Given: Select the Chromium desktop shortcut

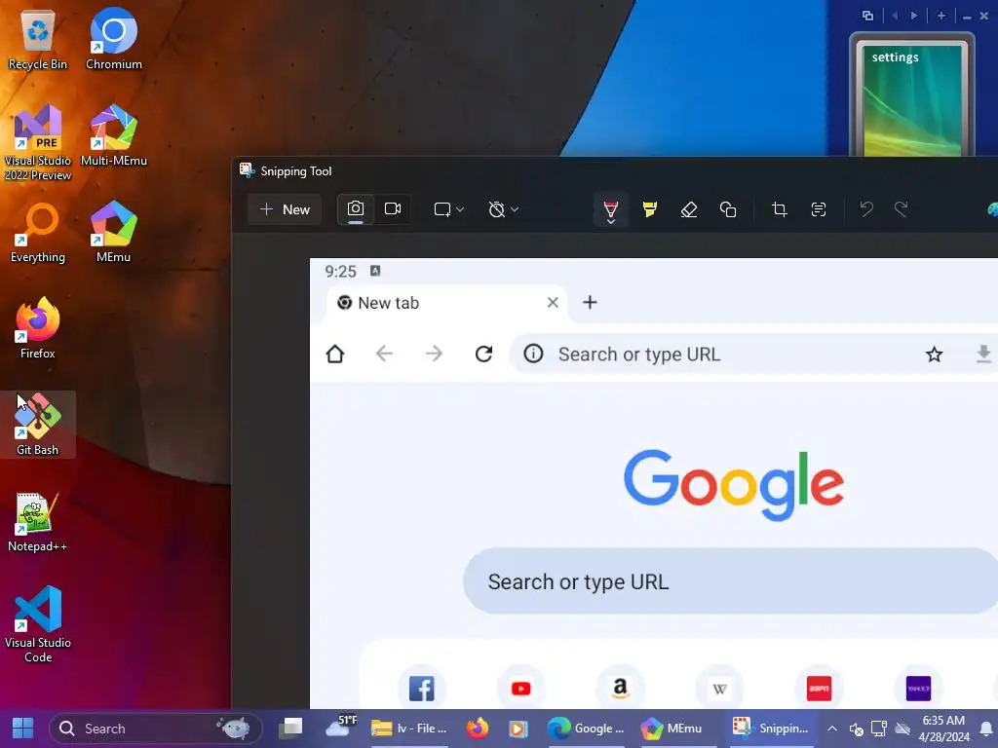Looking at the screenshot, I should [x=114, y=40].
